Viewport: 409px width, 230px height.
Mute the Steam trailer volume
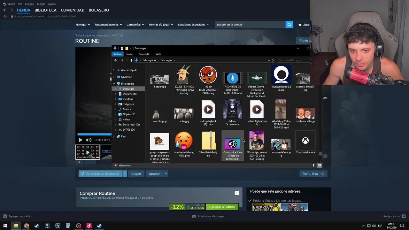click(x=89, y=140)
